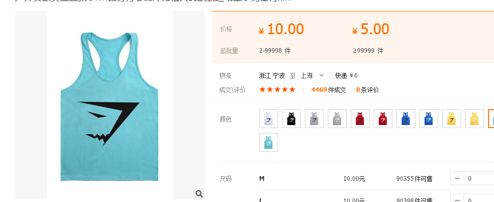Image resolution: width=494 pixels, height=202 pixels.
Task: Choose gray tank top with white logo
Action: 337,119
